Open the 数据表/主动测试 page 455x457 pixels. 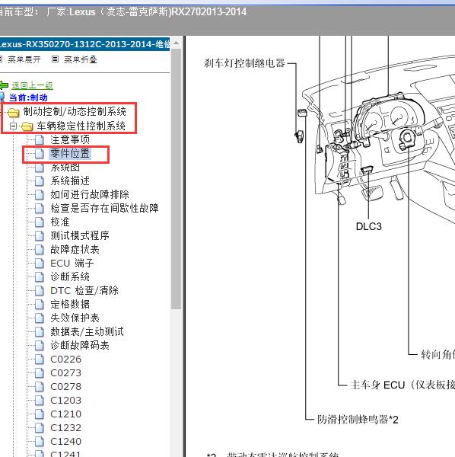pyautogui.click(x=87, y=331)
